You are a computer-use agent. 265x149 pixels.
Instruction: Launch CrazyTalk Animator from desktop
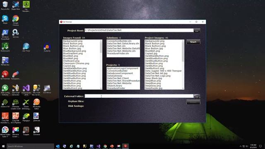5,118
